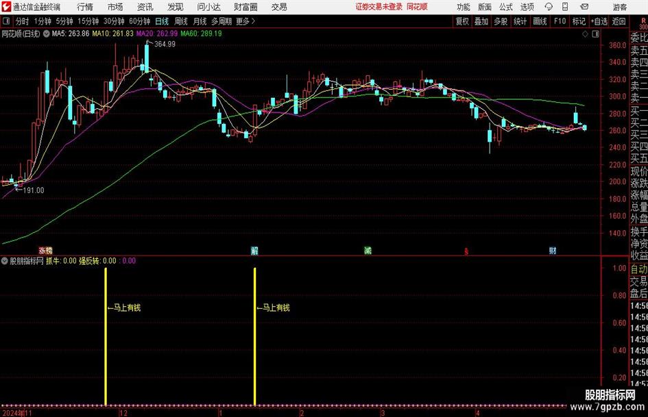This screenshot has width=648, height=417.
Task: Open the F10 company info button
Action: [560, 21]
